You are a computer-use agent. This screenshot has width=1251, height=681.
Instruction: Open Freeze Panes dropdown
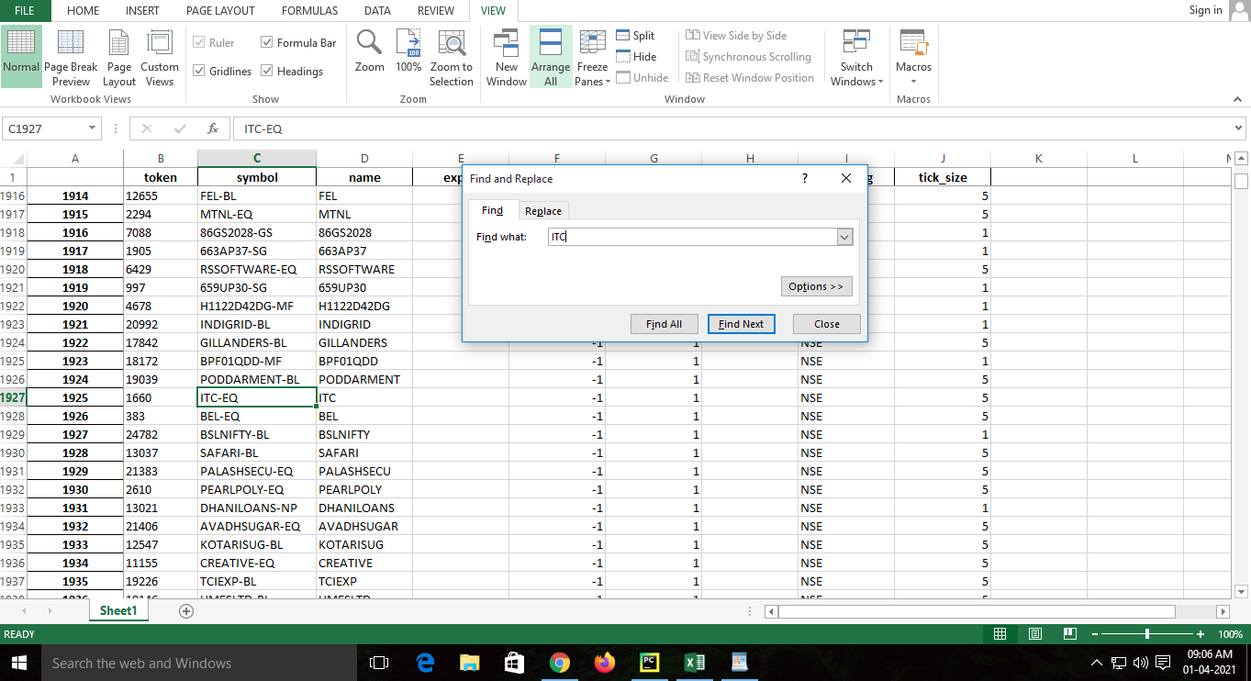(593, 56)
